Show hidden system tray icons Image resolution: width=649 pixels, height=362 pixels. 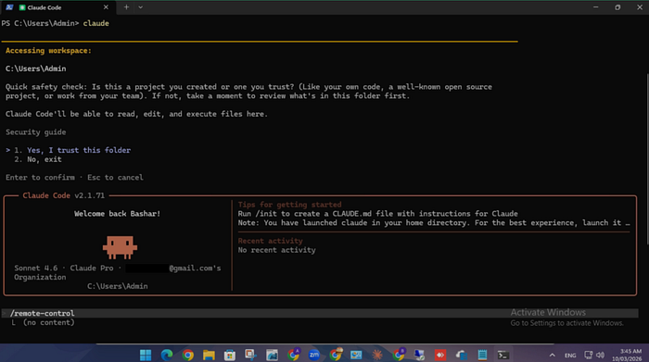(x=553, y=355)
